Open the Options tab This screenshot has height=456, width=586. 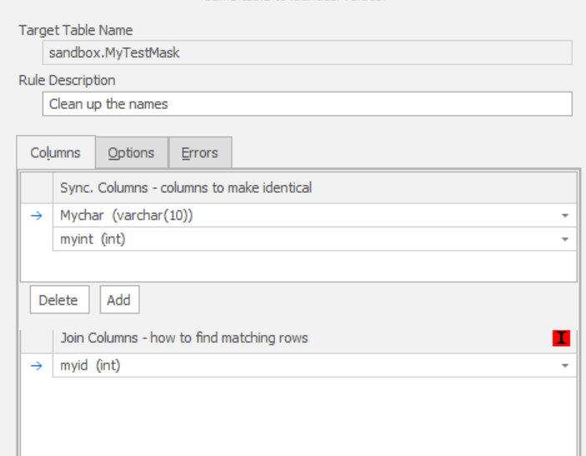click(132, 153)
